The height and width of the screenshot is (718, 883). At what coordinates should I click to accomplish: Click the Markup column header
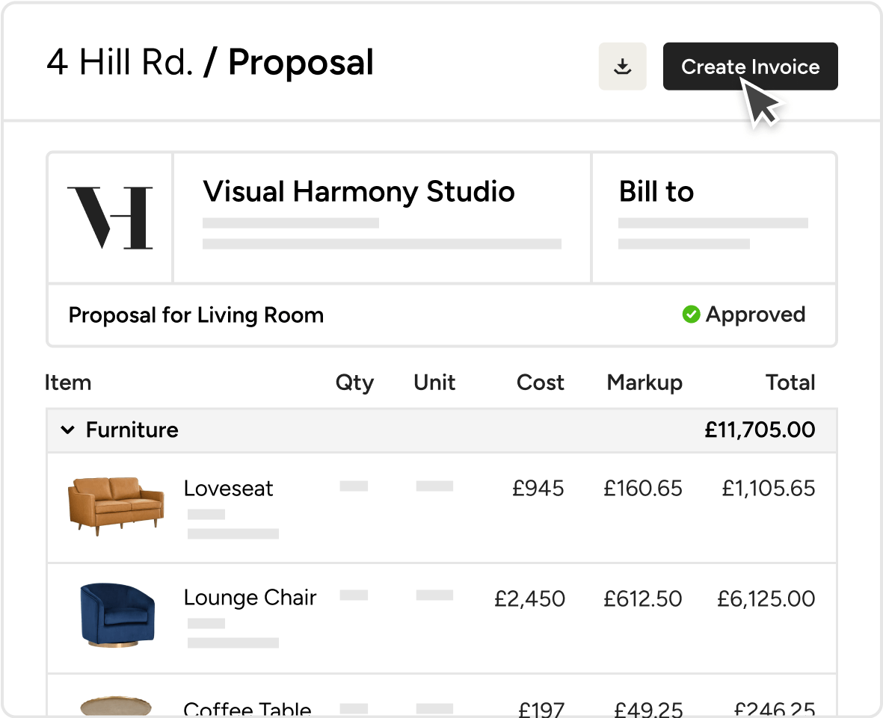[644, 383]
